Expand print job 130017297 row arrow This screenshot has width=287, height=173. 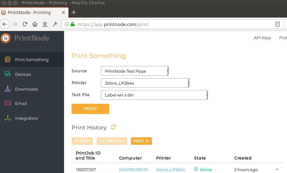(277, 170)
